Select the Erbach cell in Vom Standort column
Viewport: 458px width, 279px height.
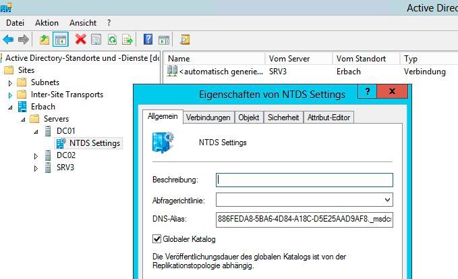point(349,72)
